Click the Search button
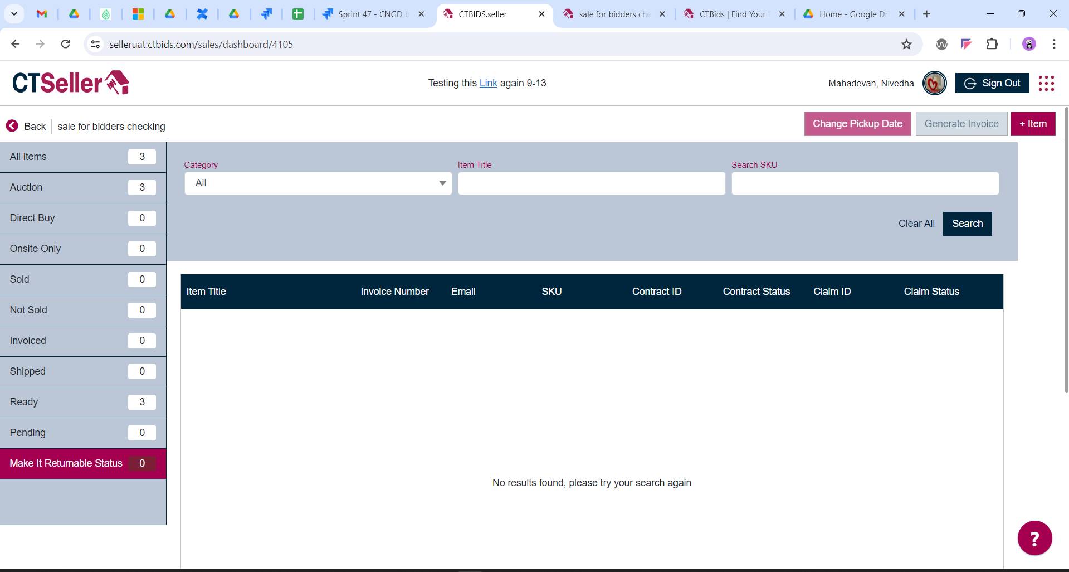This screenshot has height=572, width=1069. coord(967,224)
